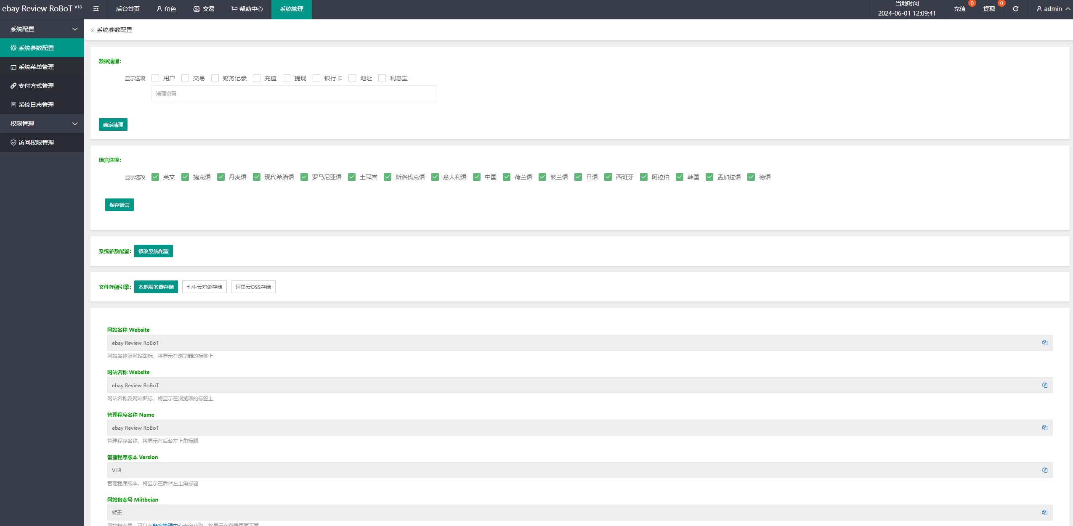Click the 充值 notification badge item

point(960,9)
